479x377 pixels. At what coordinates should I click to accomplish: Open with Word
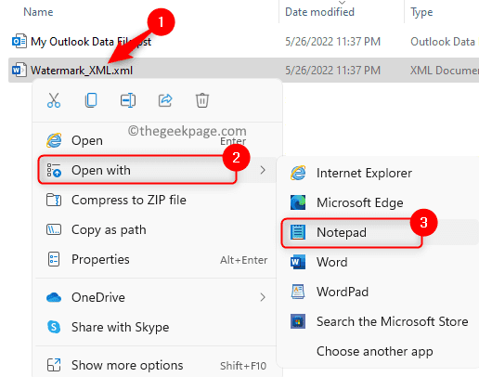380,262
